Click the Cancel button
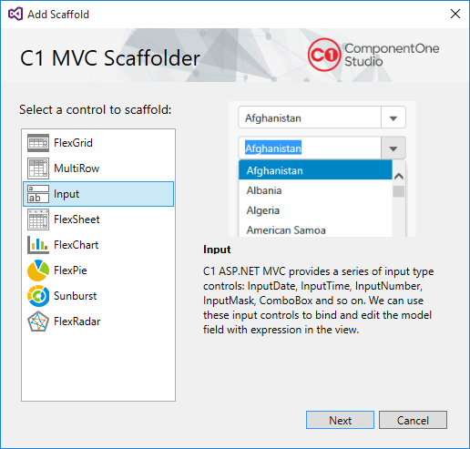The image size is (470, 449). [413, 420]
